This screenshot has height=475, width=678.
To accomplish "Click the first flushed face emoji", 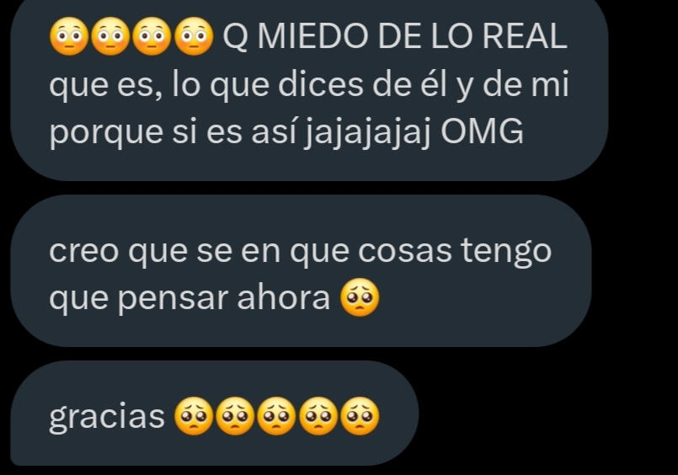I will pyautogui.click(x=69, y=36).
